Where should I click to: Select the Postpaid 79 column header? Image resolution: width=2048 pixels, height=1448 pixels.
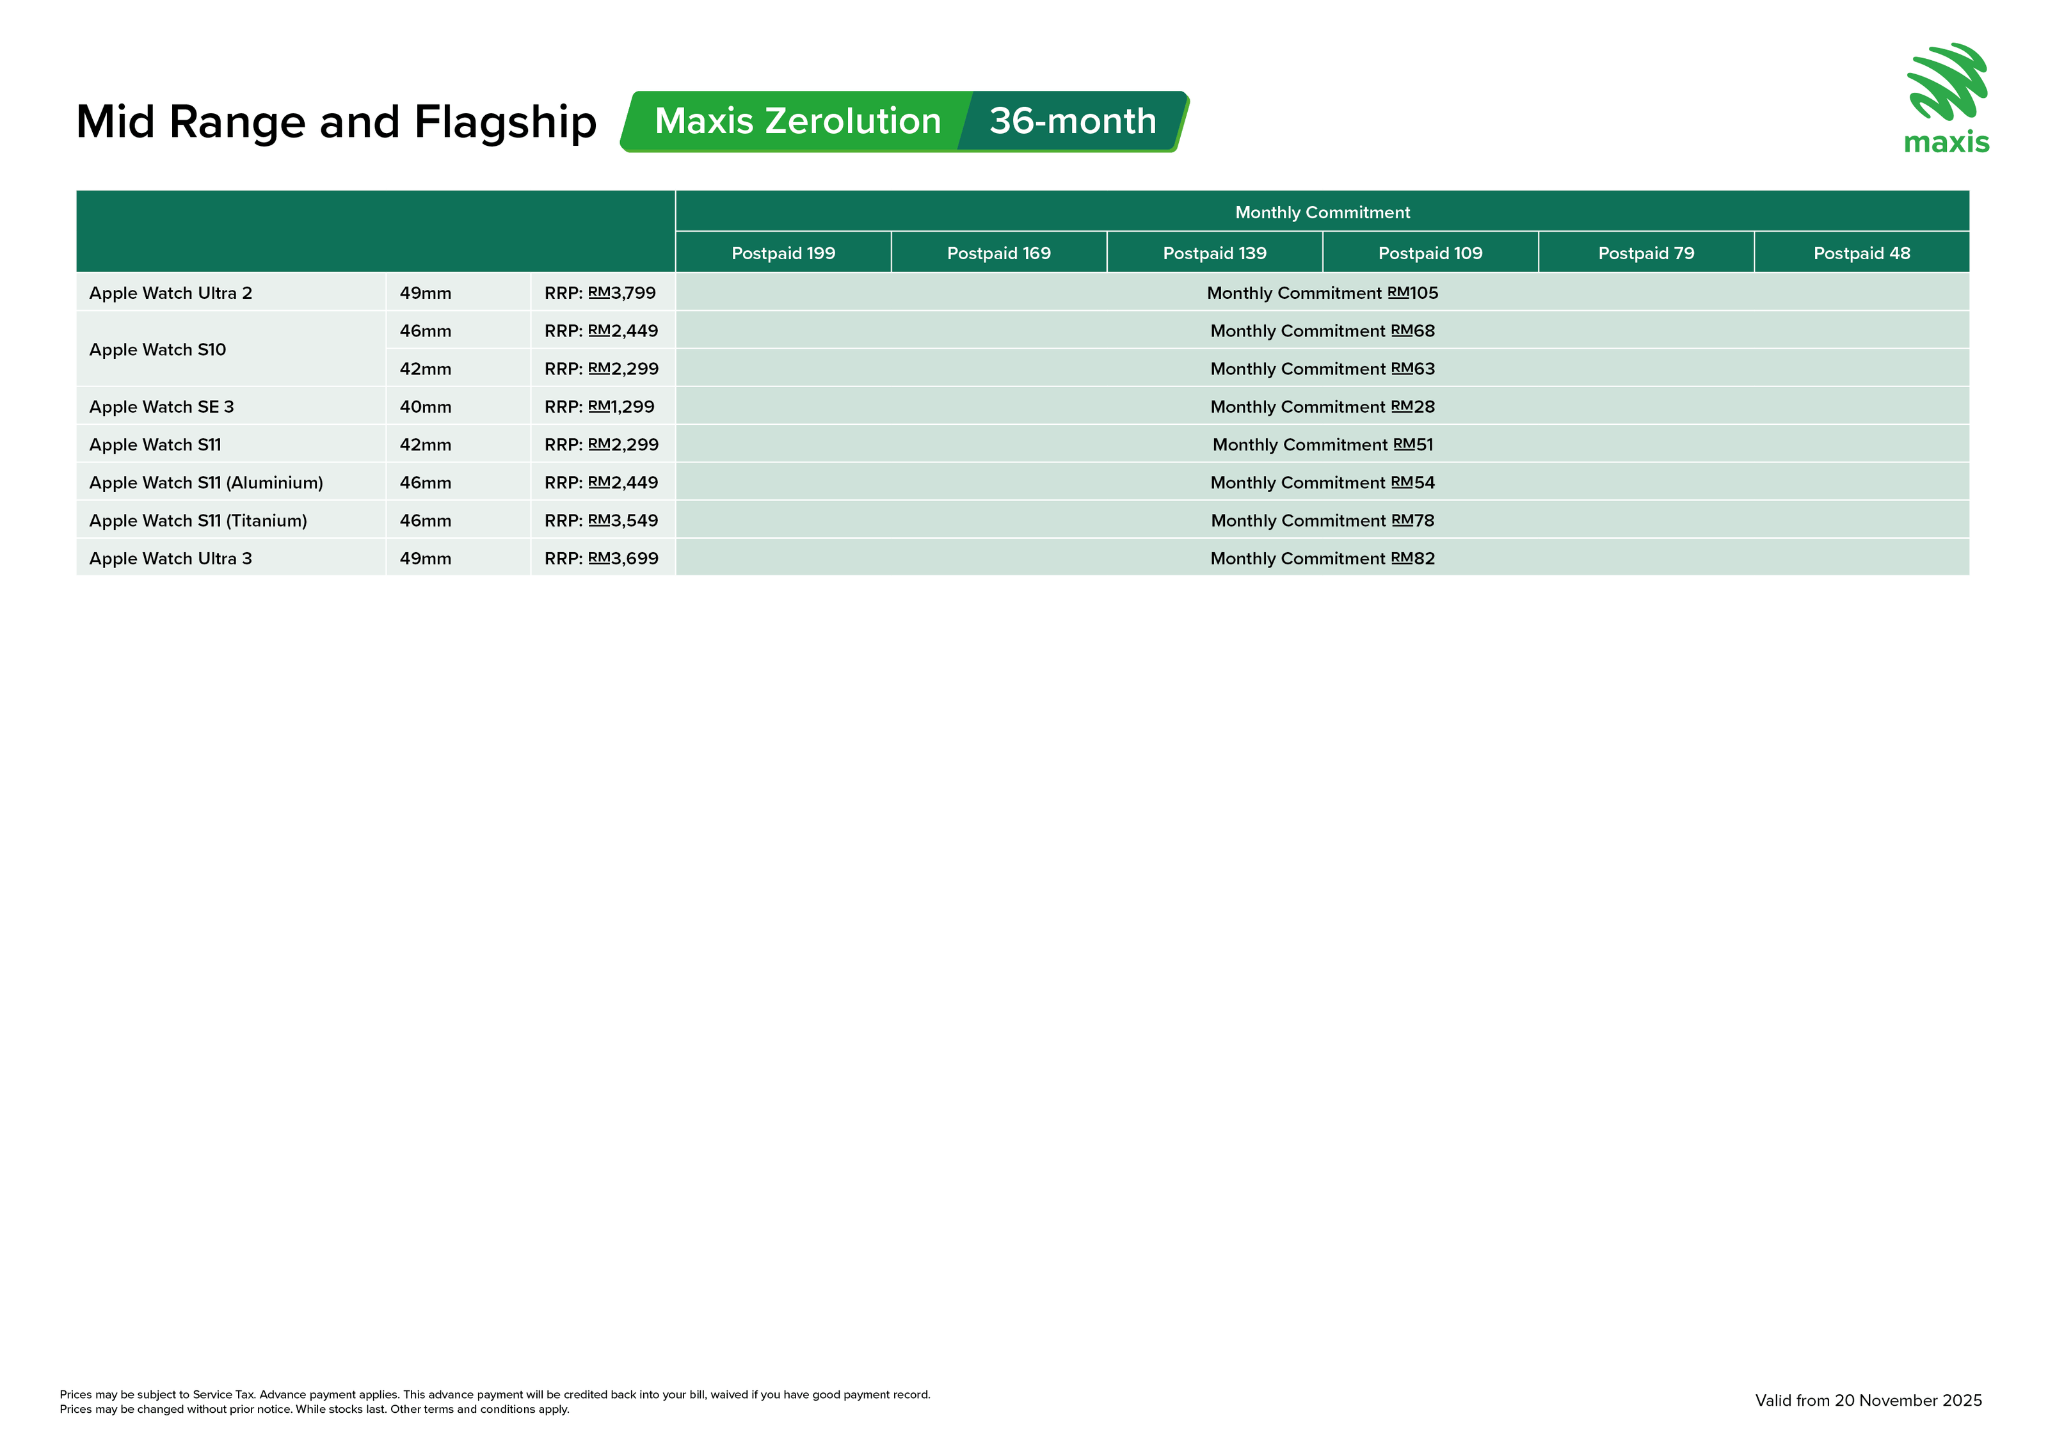point(1645,253)
